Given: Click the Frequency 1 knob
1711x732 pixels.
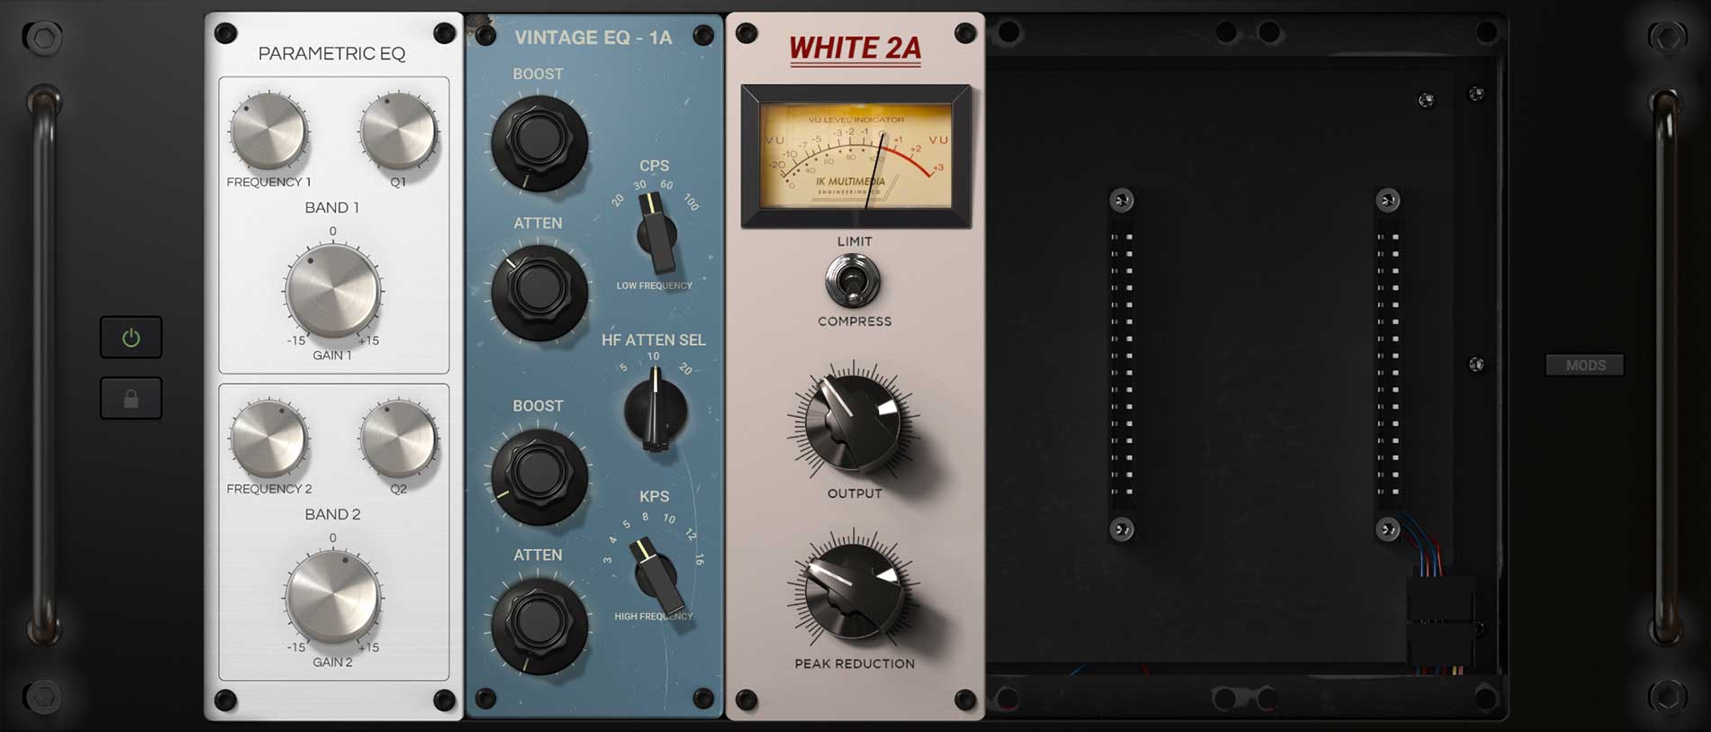Looking at the screenshot, I should click(x=268, y=131).
